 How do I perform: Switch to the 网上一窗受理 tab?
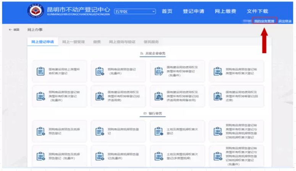coord(73,42)
